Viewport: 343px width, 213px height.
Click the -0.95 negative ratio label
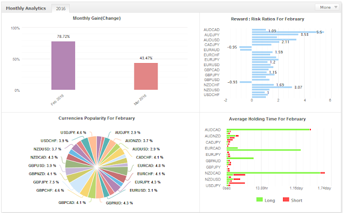232,47
